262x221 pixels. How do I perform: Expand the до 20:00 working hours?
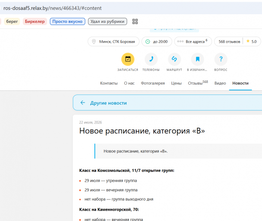coord(157,41)
